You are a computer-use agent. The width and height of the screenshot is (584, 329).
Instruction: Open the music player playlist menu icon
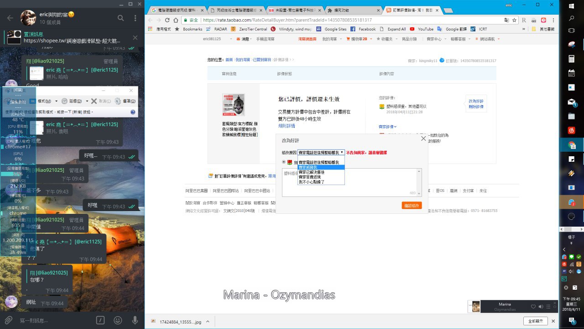(x=548, y=307)
